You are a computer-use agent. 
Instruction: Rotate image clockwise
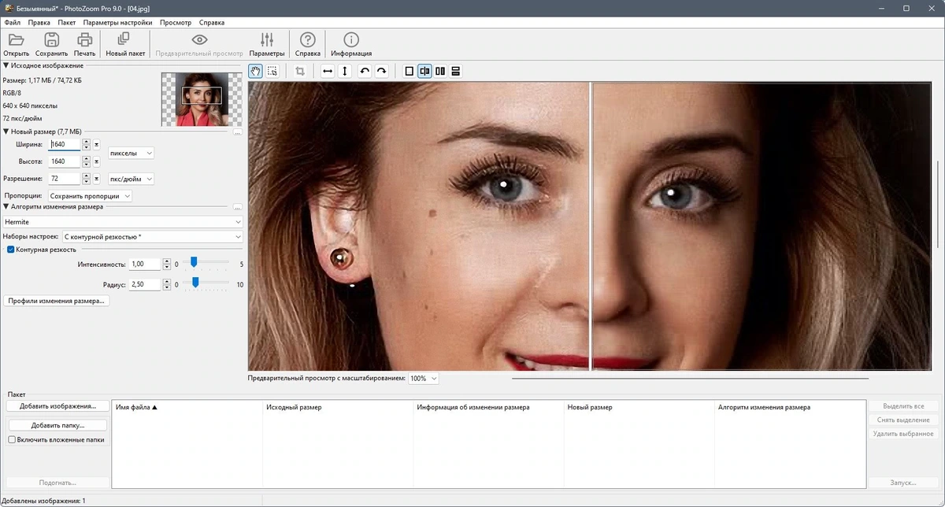pyautogui.click(x=381, y=71)
